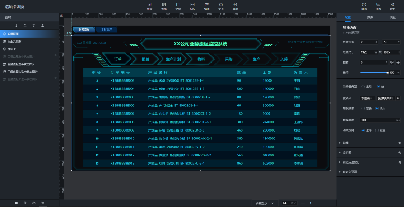404x207 pixels.
Task: Click the fx expression button beside 默认id
Action: pyautogui.click(x=398, y=98)
